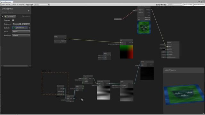Click the red-green gradient node preview
Screen dimensions: 205x115
127,52
